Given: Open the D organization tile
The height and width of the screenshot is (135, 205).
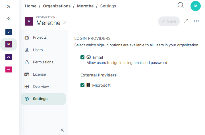Looking at the screenshot, I should coord(9,32).
